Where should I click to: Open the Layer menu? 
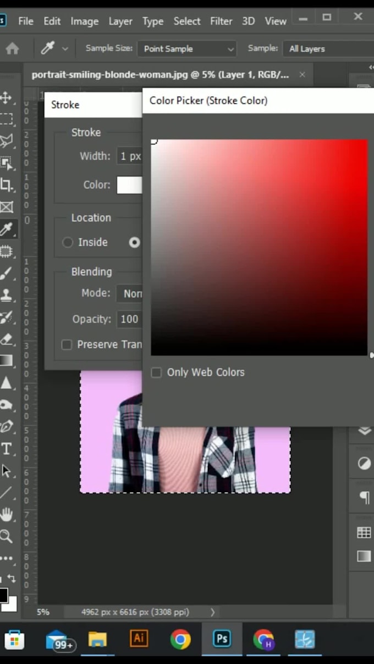(120, 21)
